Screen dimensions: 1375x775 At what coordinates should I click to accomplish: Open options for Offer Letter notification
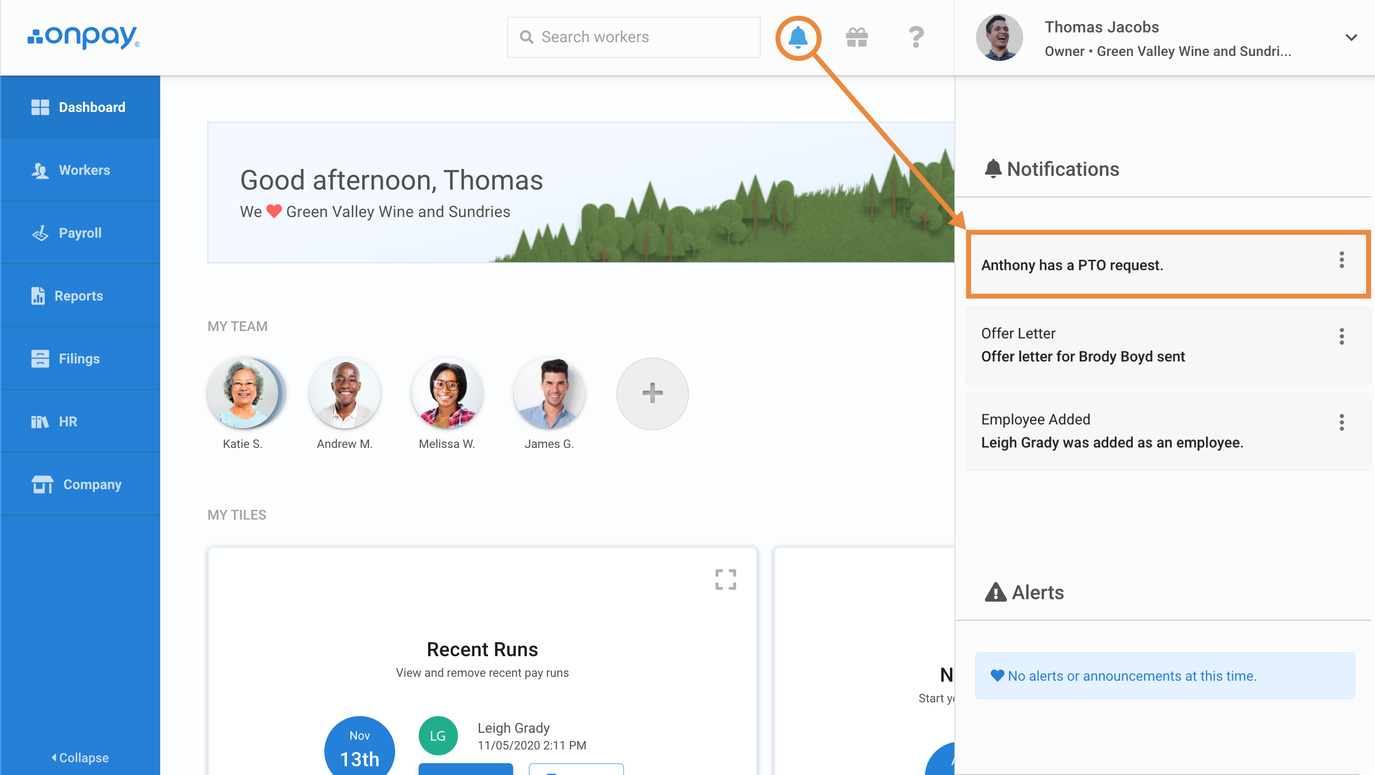(1342, 336)
